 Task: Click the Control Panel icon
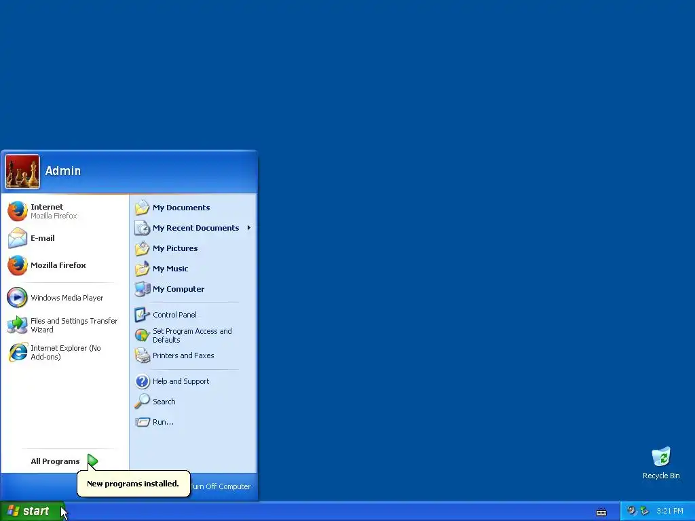(x=142, y=315)
